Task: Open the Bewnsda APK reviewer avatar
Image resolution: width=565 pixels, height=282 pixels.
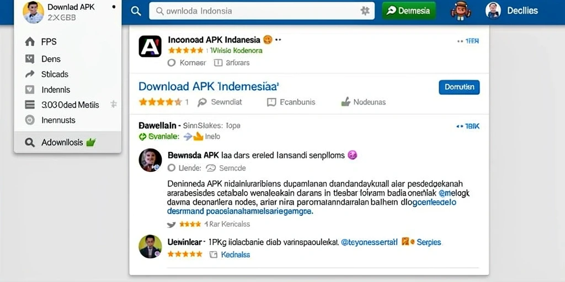Action: (150, 160)
